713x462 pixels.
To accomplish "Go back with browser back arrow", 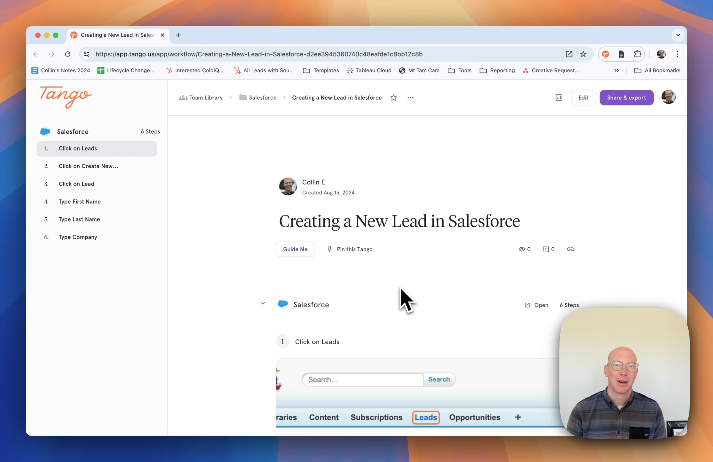I will click(x=36, y=54).
